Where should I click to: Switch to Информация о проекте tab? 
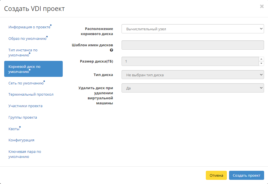(x=29, y=27)
